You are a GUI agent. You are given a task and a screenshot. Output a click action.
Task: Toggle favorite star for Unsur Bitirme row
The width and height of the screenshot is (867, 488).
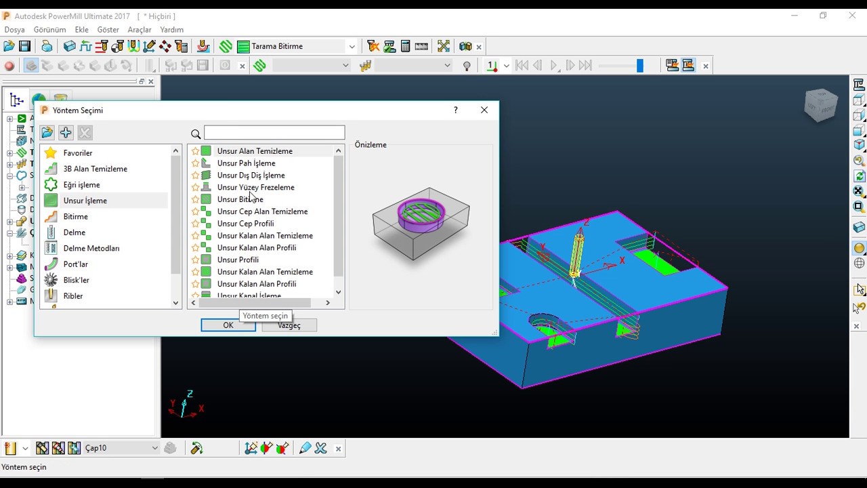click(196, 199)
